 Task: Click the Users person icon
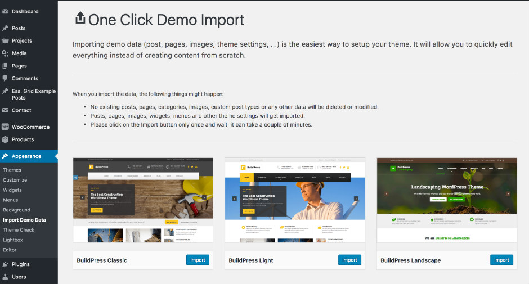click(5, 277)
